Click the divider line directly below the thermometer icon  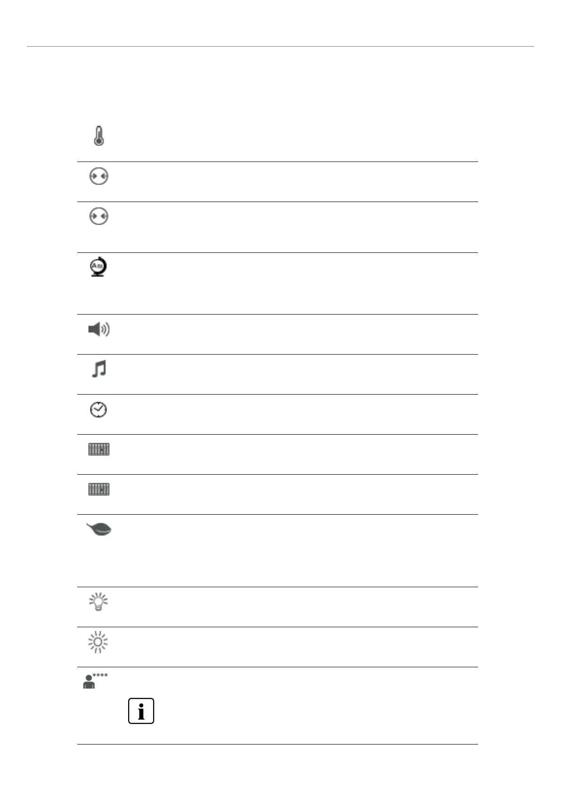click(x=277, y=162)
